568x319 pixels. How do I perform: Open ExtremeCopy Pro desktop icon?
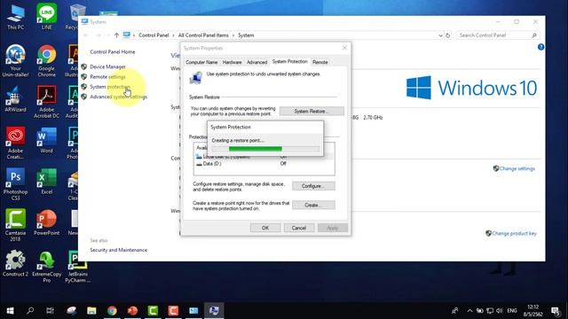pos(47,266)
